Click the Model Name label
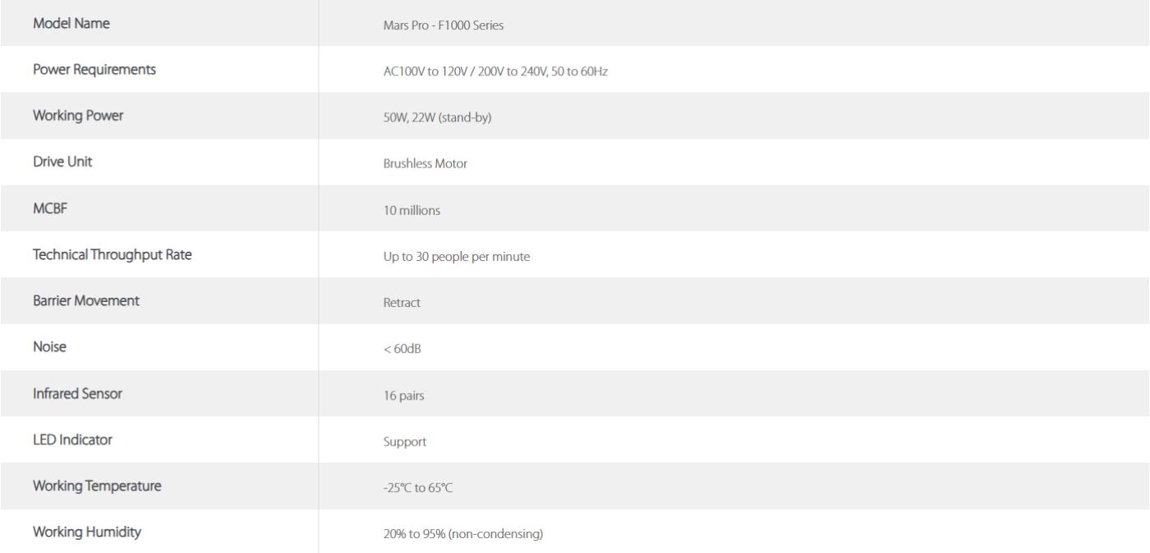 71,24
